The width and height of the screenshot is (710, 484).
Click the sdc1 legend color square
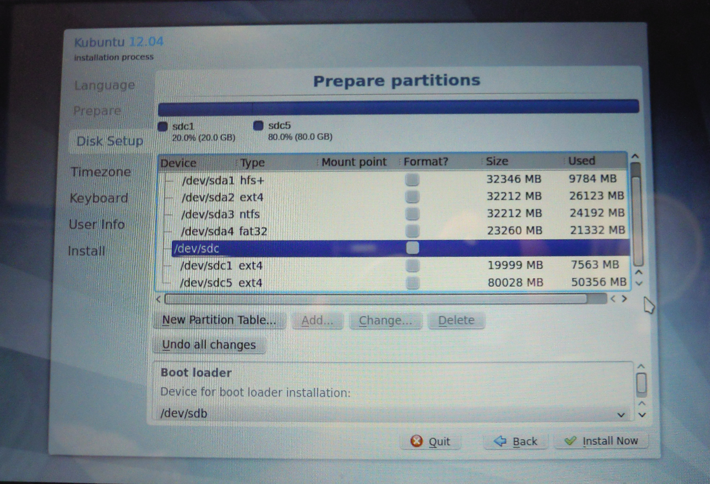click(x=162, y=126)
